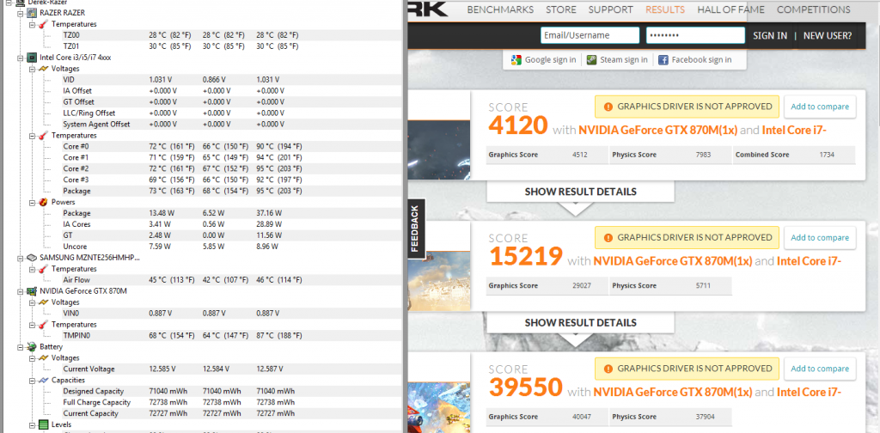Click the Levels green bars icon
Viewport: 880px width, 433px height.
[x=44, y=424]
